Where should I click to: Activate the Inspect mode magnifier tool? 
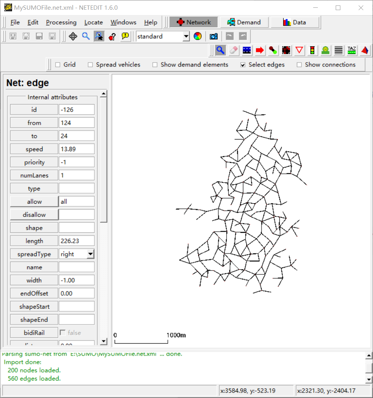[220, 50]
